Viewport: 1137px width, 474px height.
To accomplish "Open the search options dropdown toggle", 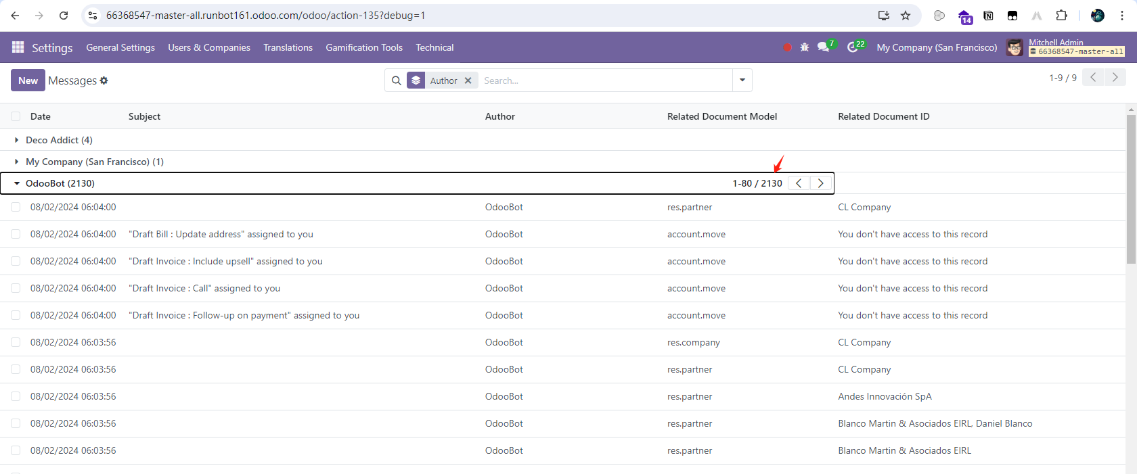I will click(x=742, y=80).
